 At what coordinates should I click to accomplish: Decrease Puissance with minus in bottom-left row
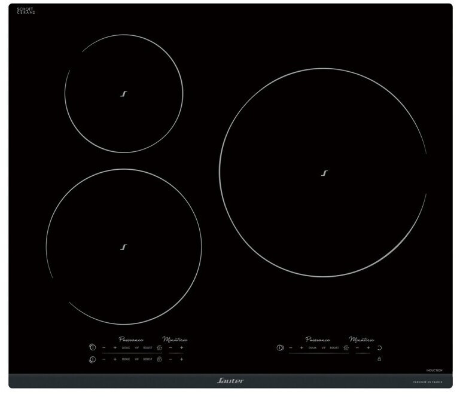(103, 359)
